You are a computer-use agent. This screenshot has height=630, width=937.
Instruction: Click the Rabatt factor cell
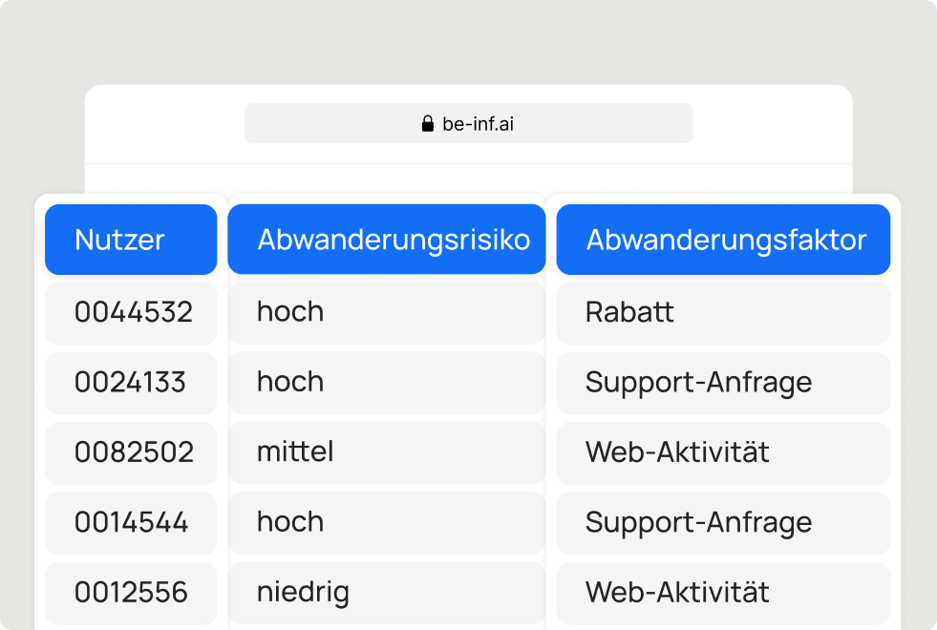tap(723, 313)
